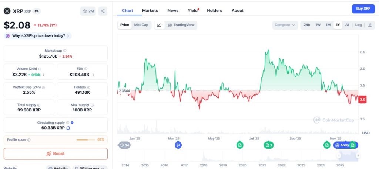
Task: Set chart range to 1M
Action: tap(328, 25)
